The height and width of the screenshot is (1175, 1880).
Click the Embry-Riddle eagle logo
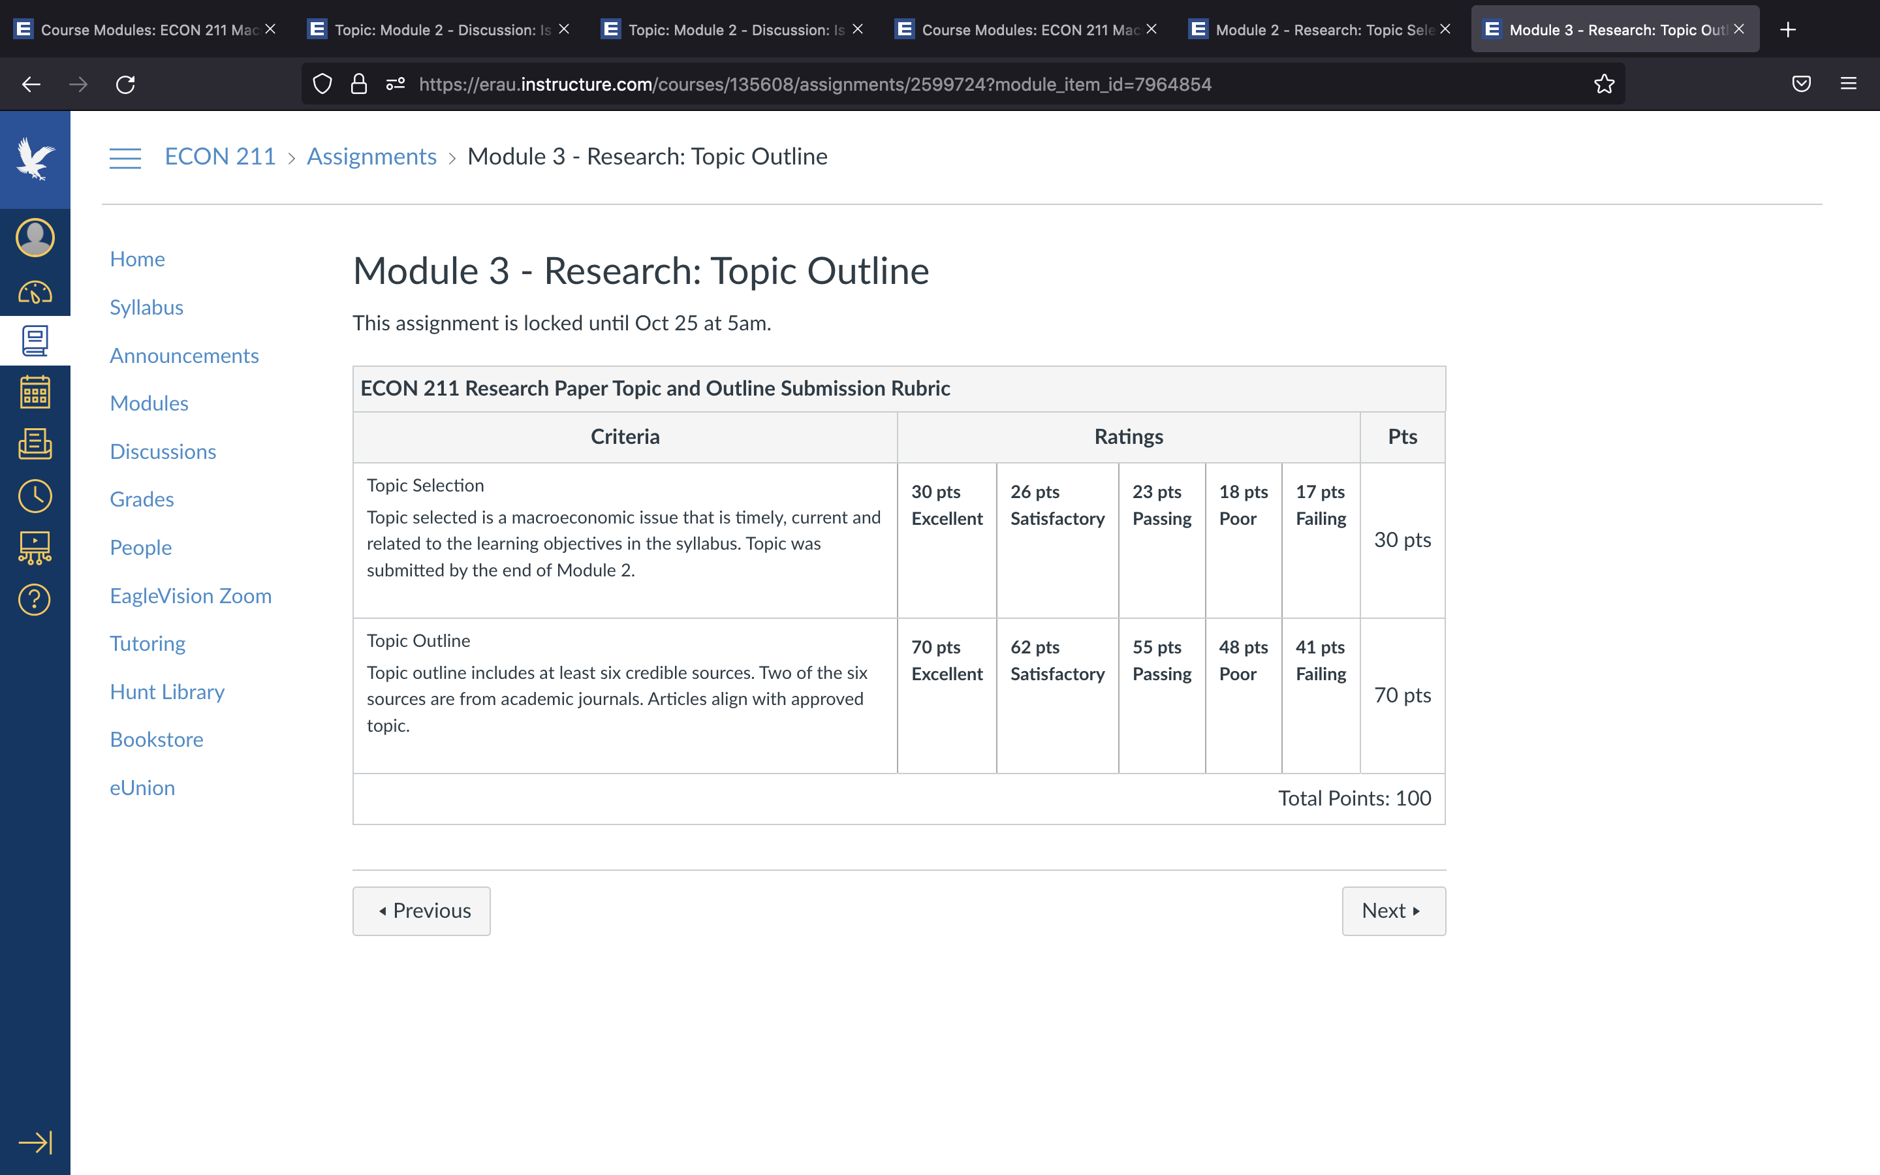click(35, 159)
